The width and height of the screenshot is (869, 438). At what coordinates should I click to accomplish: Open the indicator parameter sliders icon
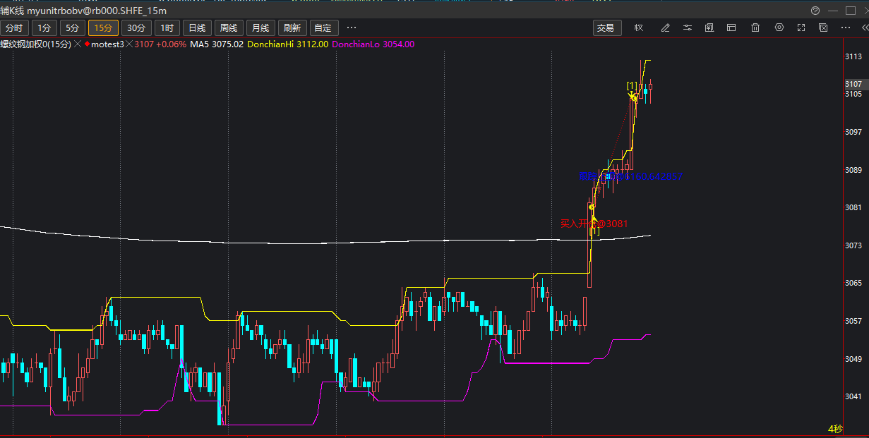point(688,28)
